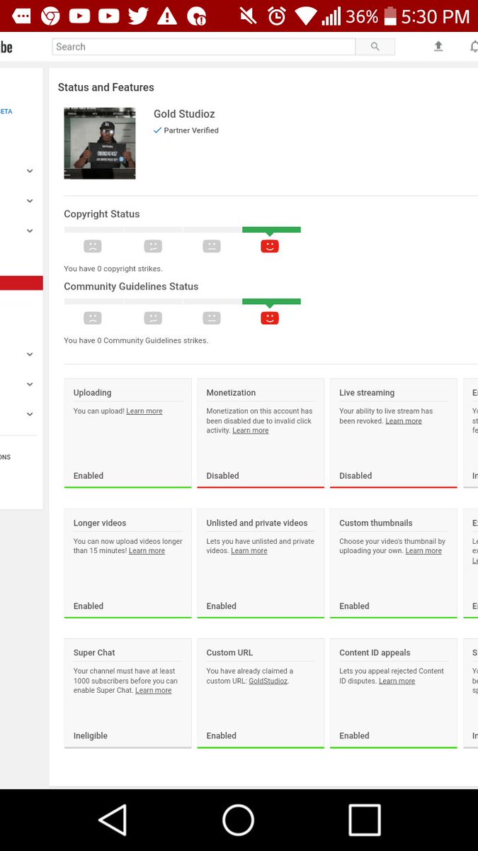Screen dimensions: 478x851
Task: Click the Community Guidelines Status heading
Action: click(131, 287)
